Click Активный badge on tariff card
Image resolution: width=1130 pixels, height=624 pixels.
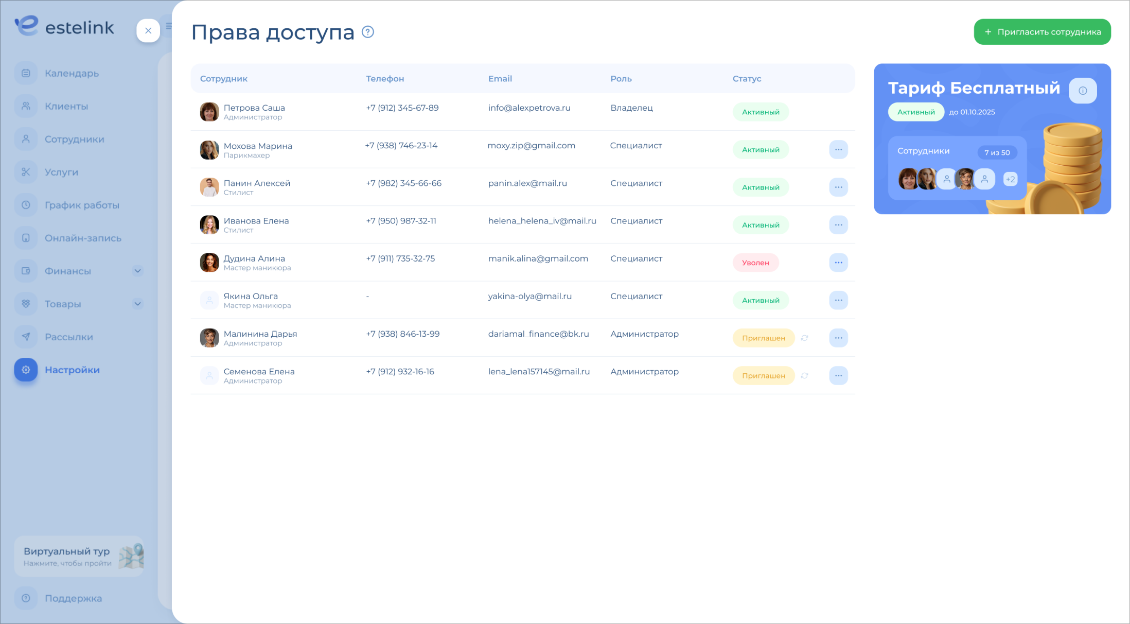pyautogui.click(x=916, y=112)
